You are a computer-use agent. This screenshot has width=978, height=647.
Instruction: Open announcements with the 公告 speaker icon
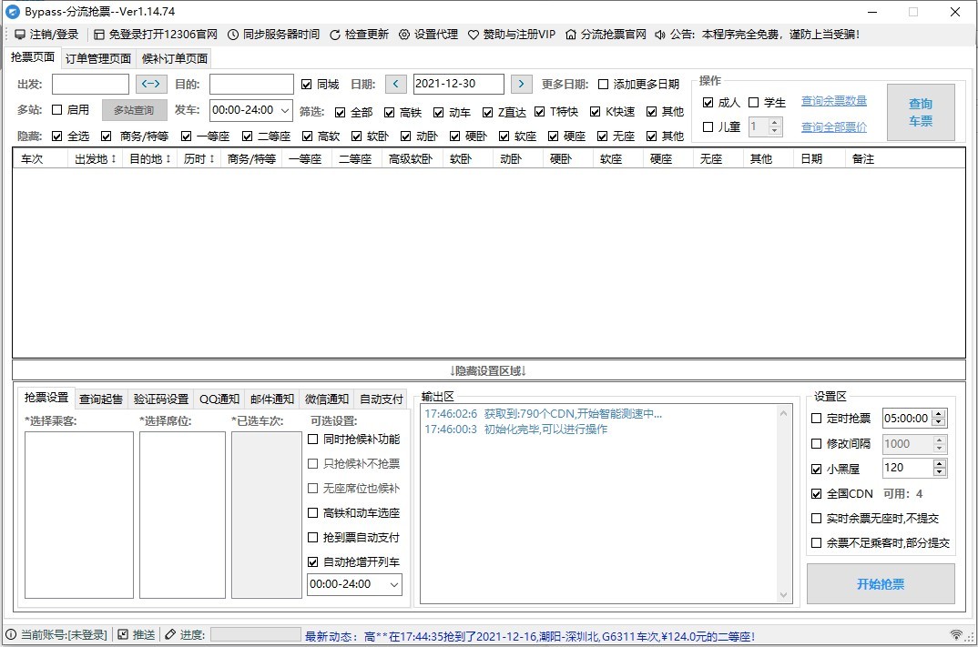point(661,34)
